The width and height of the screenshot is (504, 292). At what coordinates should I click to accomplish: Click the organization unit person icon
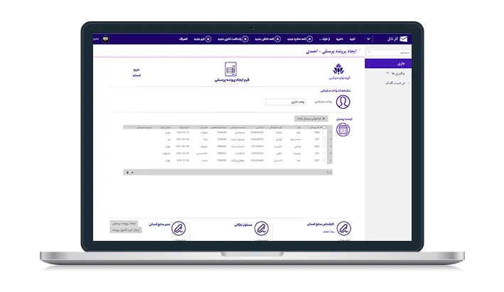(342, 102)
